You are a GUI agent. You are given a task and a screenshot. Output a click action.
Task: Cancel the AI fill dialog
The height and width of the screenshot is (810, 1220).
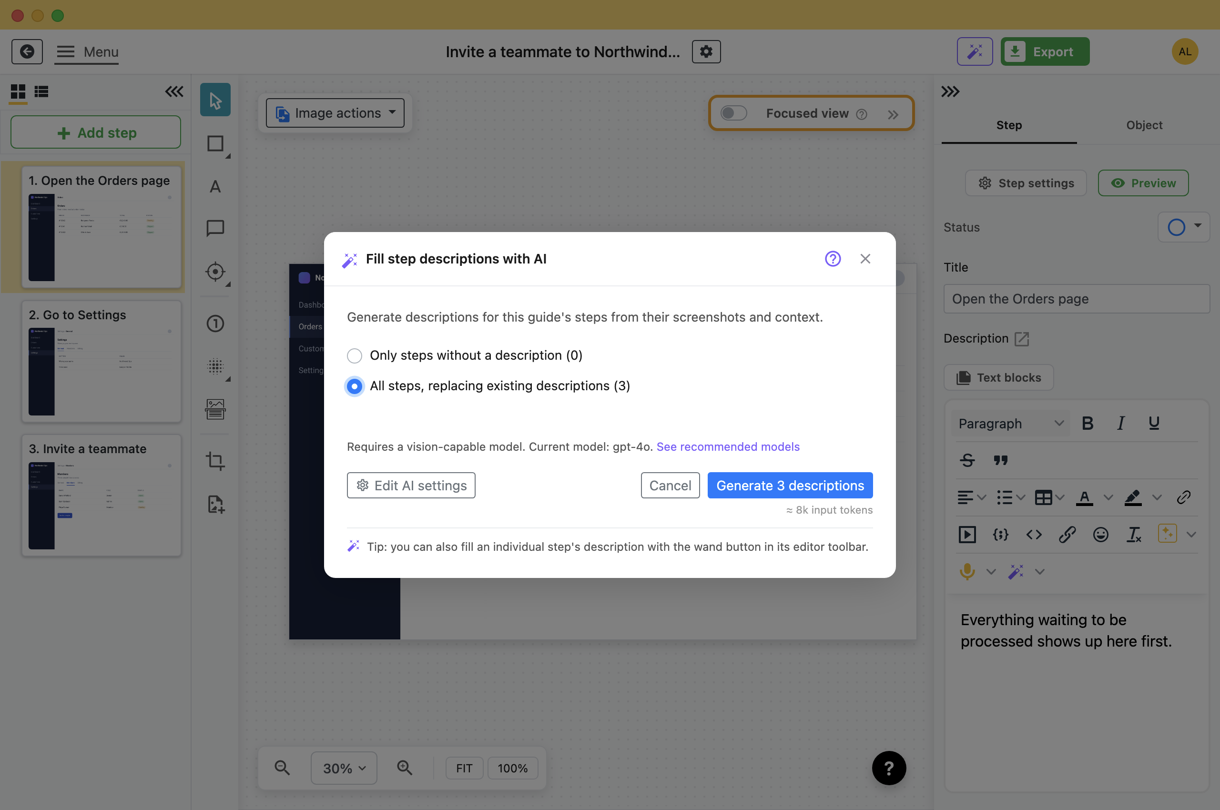click(670, 486)
